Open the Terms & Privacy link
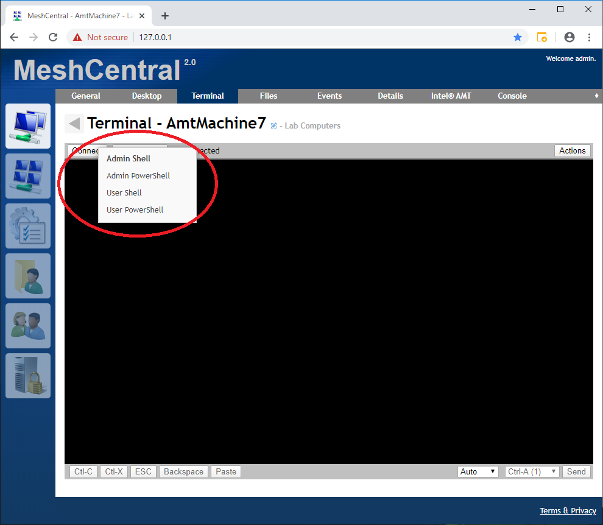This screenshot has height=525, width=603. [x=568, y=510]
